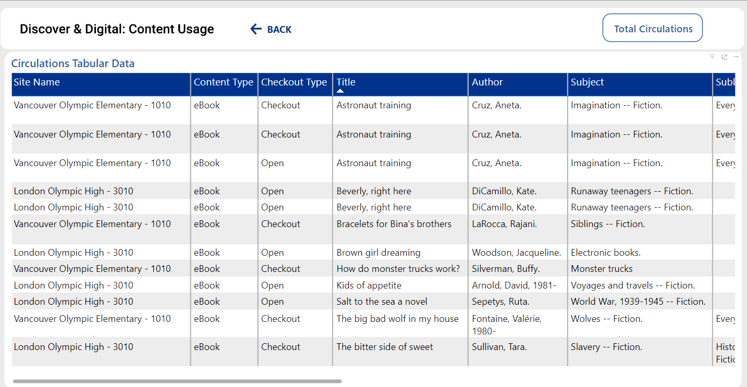Open the filter pane for Circulations Tabular Data
This screenshot has width=747, height=387.
(712, 57)
